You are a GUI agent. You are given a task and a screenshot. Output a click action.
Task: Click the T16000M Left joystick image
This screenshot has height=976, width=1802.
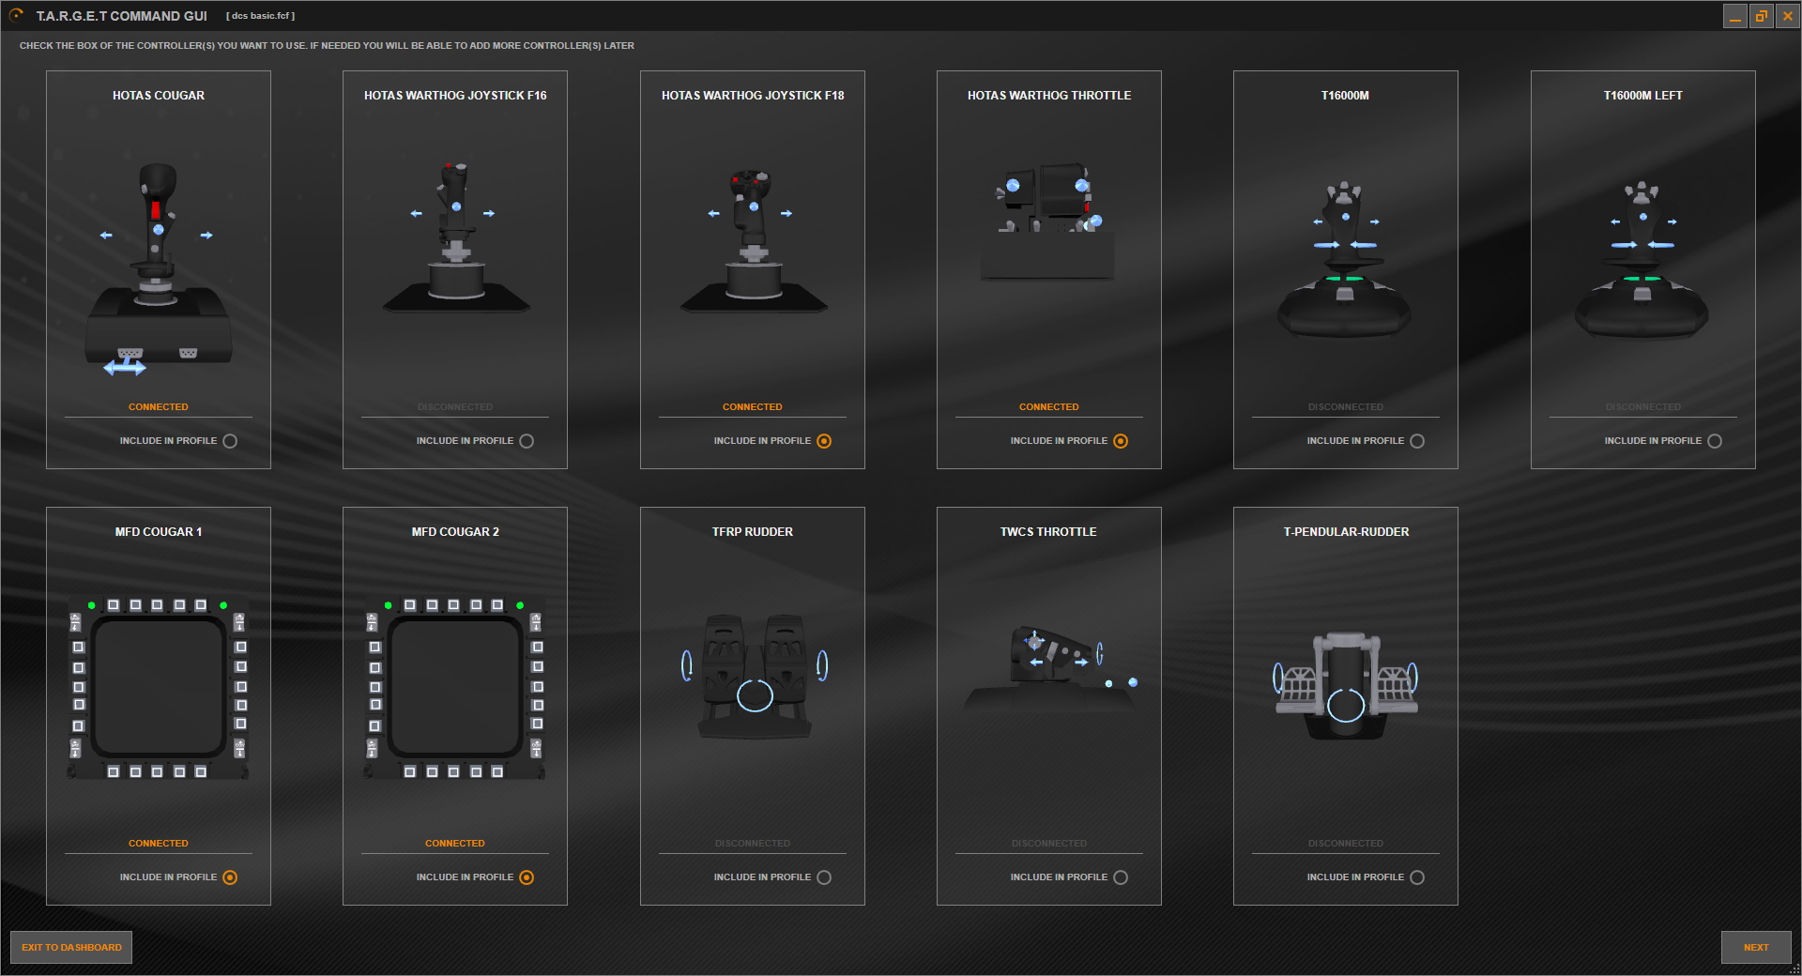[1642, 259]
